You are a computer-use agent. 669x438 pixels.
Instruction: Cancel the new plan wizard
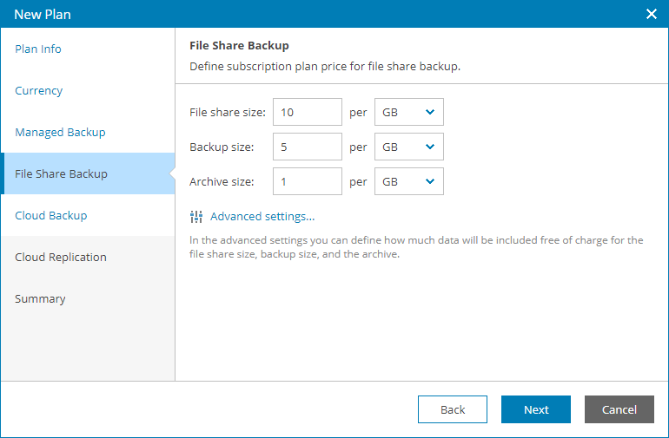[x=619, y=410]
